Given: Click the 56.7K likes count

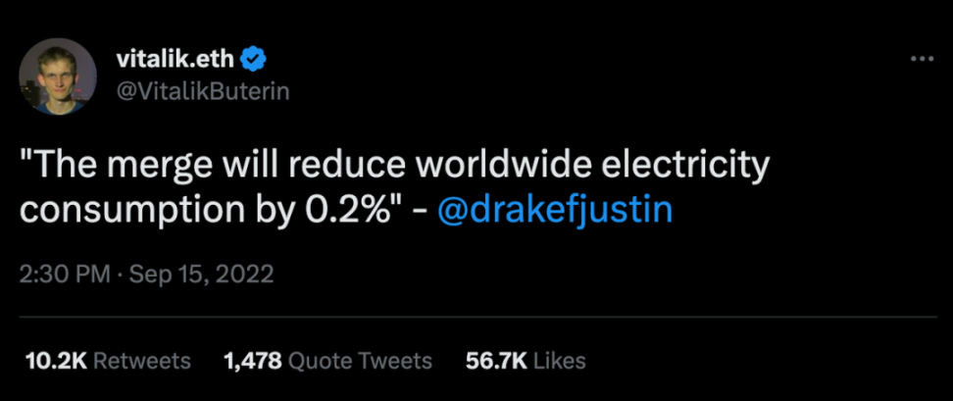Looking at the screenshot, I should [495, 361].
